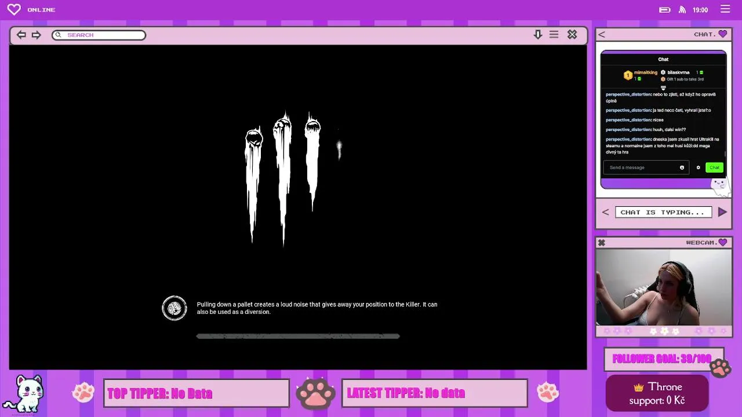Screen dimensions: 742x417
Task: Click the ghost sticker on chat widget
Action: point(719,185)
